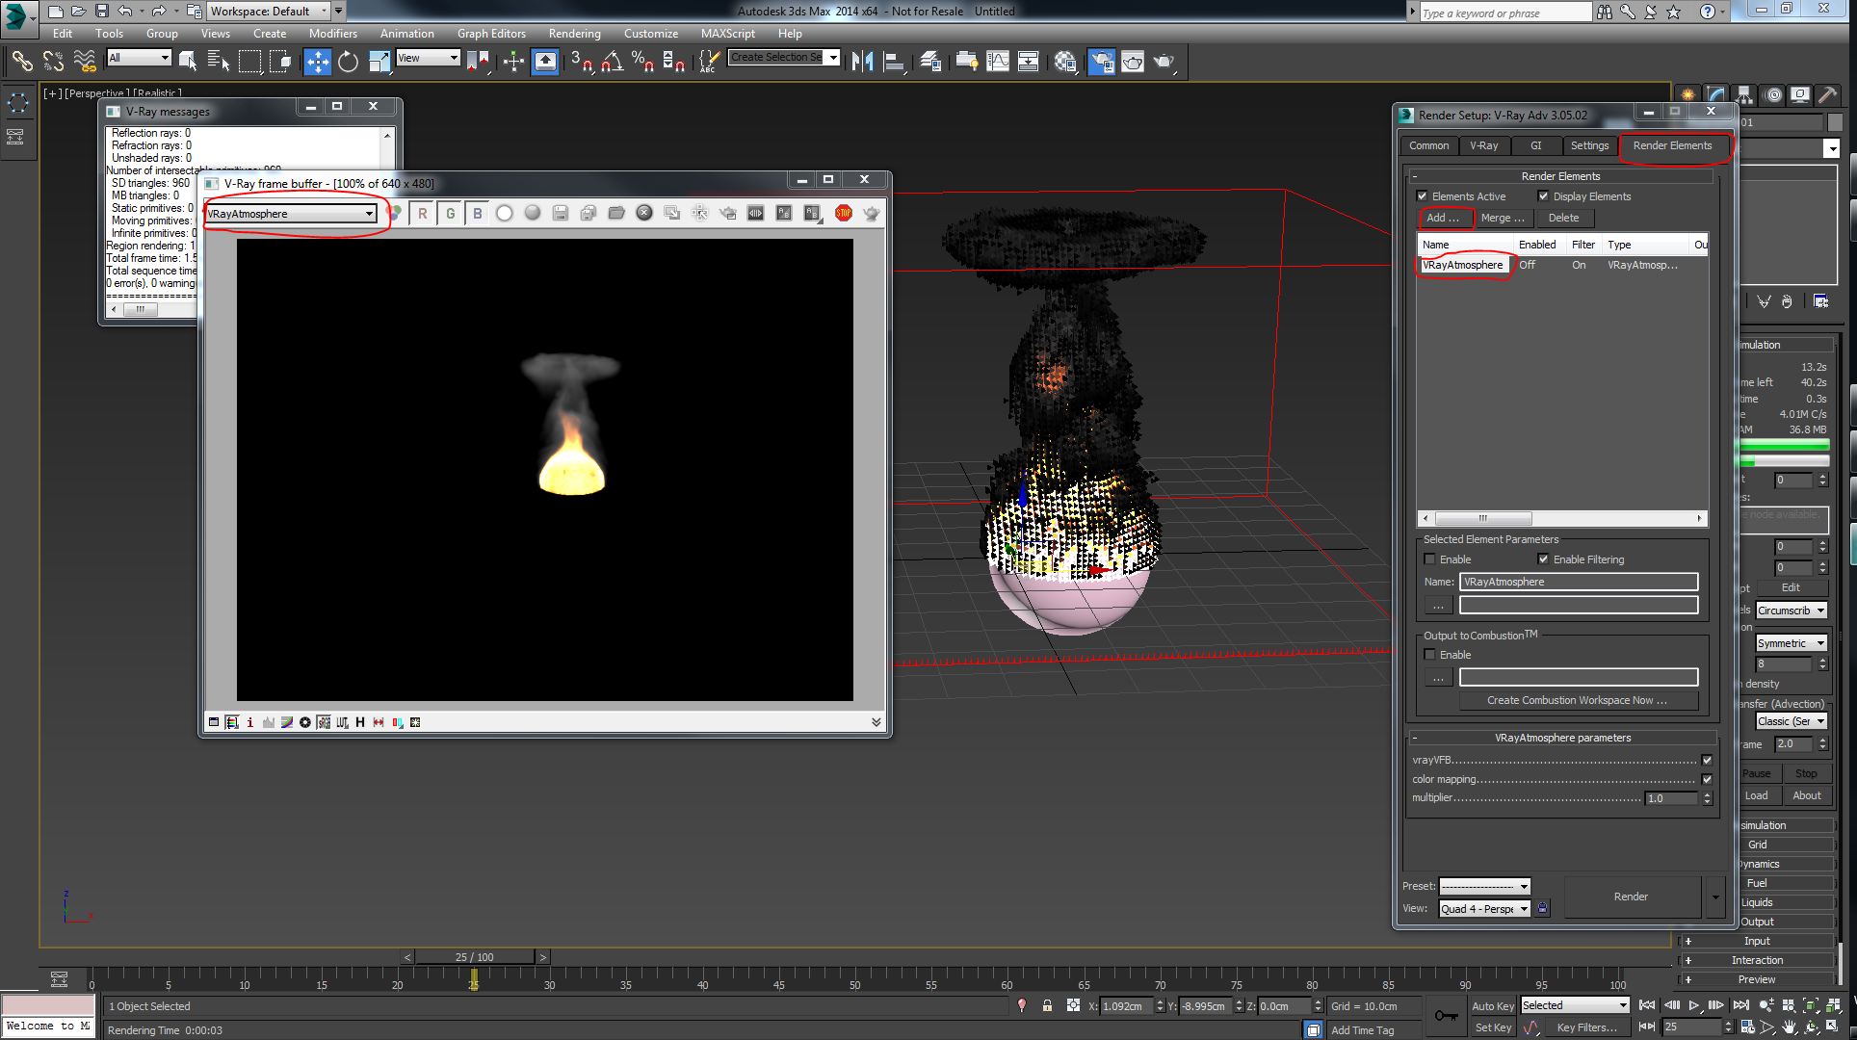The width and height of the screenshot is (1857, 1040).
Task: Select VRayAtmosphere row in elements list
Action: click(1561, 265)
